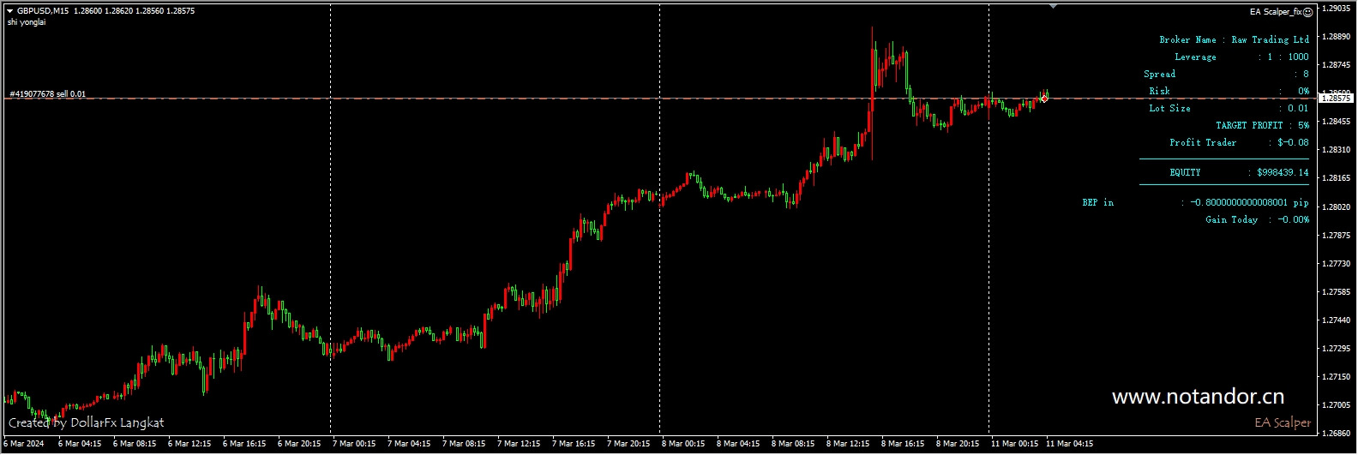Click the 1.26860 price scale label
The height and width of the screenshot is (455, 1358).
(x=1337, y=433)
